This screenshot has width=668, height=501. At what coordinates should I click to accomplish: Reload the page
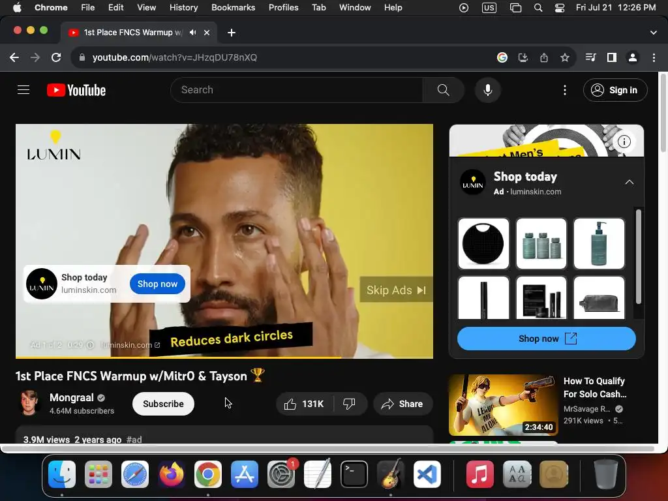(56, 57)
